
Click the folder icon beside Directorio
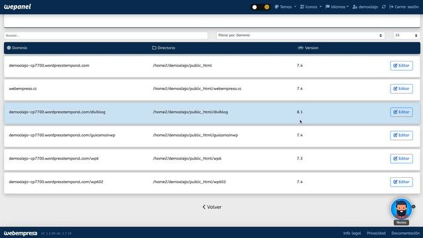pos(154,48)
